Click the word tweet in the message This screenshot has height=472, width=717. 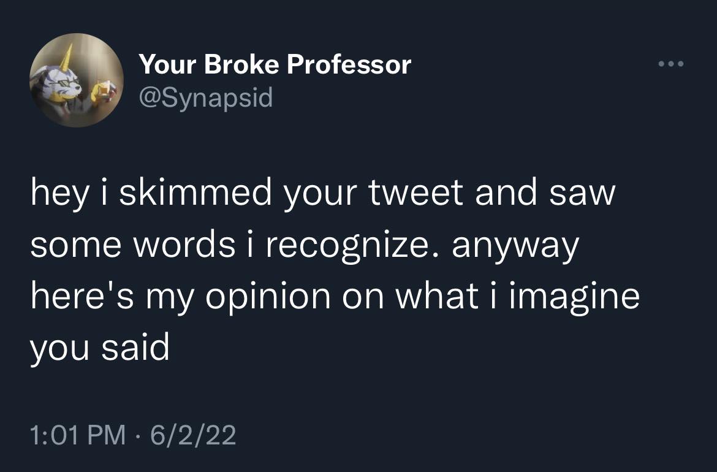tap(417, 192)
